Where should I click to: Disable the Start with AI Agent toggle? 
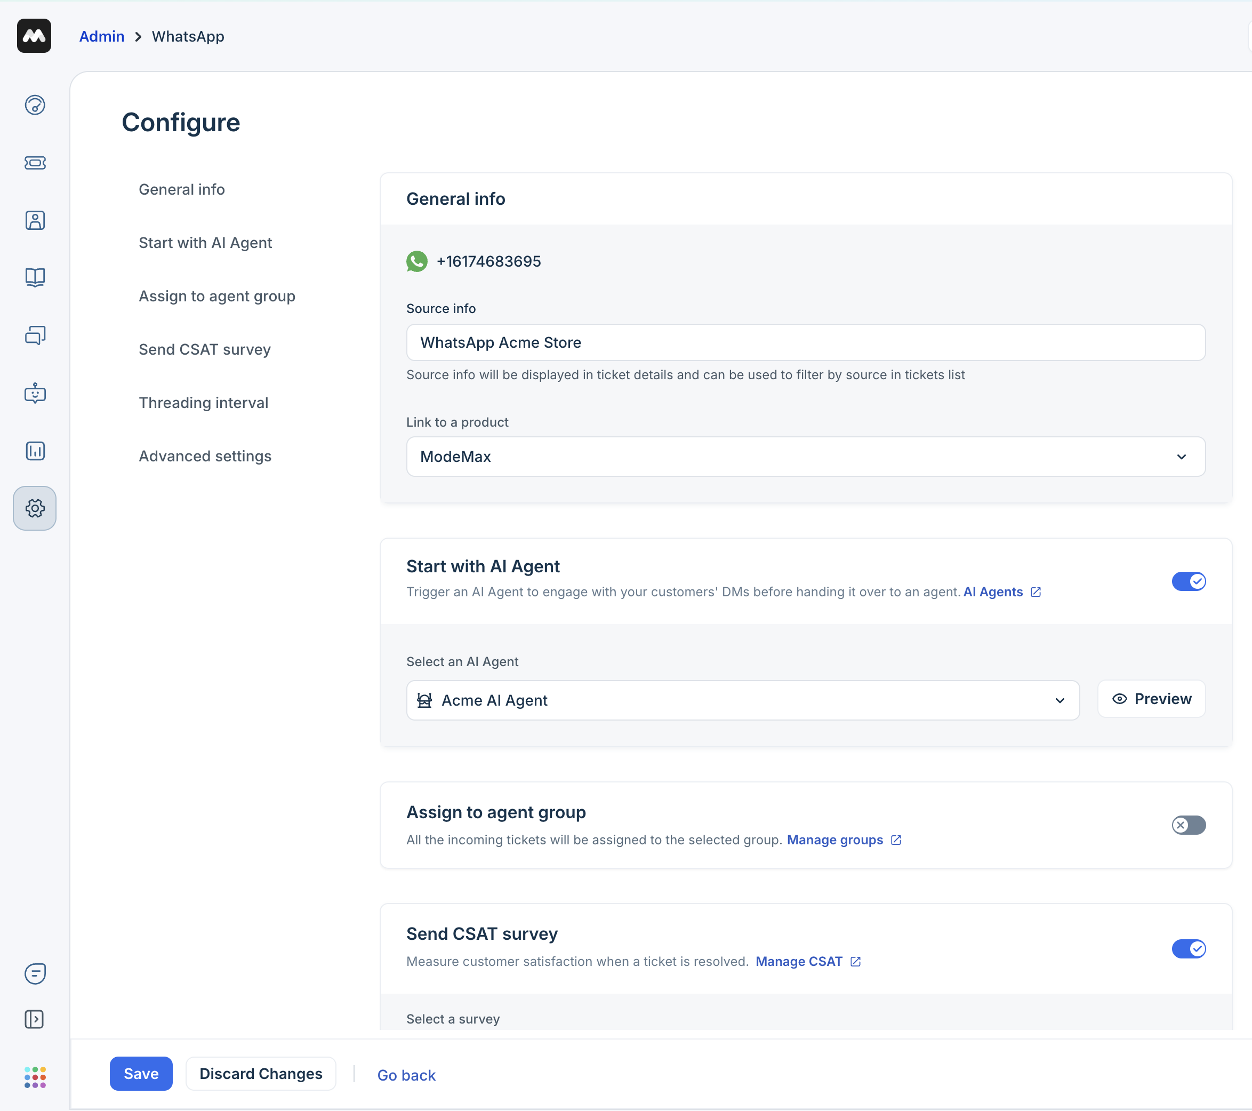coord(1187,581)
